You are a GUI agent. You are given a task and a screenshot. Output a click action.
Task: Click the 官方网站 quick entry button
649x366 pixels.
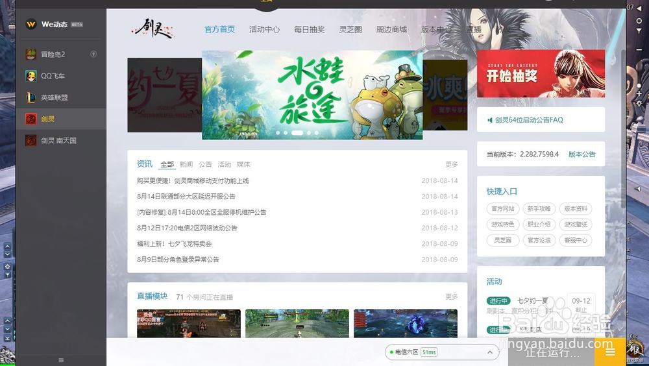503,209
